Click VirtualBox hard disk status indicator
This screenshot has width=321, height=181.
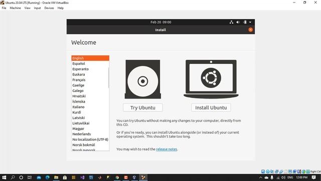click(263, 171)
